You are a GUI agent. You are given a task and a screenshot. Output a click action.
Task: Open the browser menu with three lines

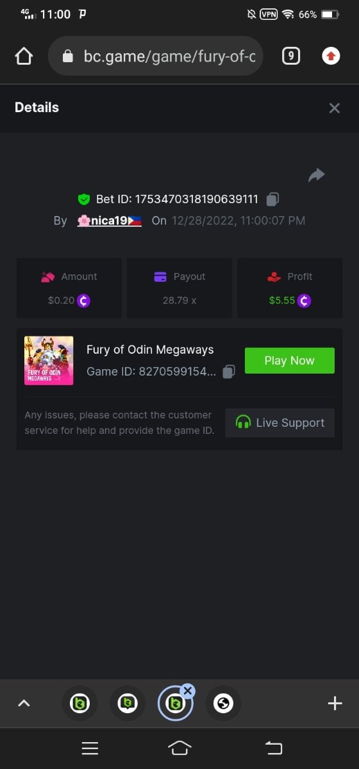[x=90, y=748]
